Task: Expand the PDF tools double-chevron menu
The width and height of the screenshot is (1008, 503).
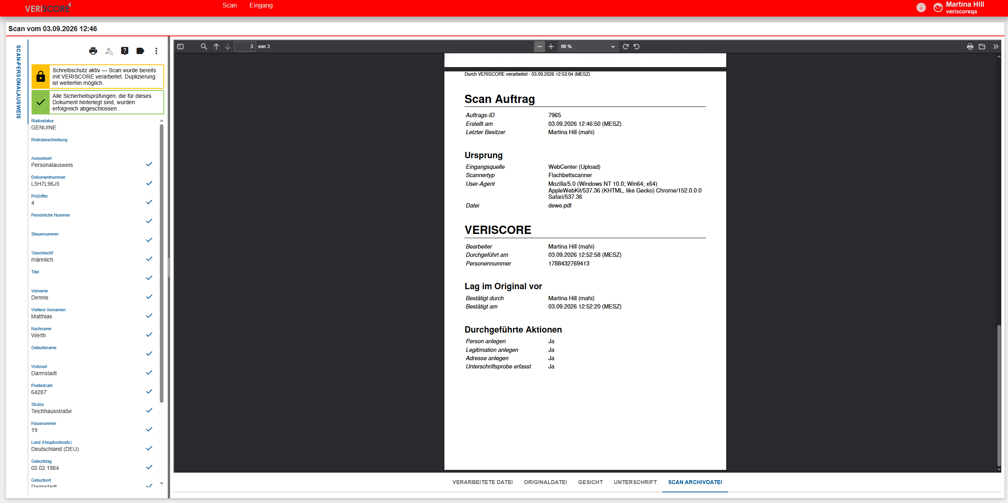Action: click(x=996, y=47)
